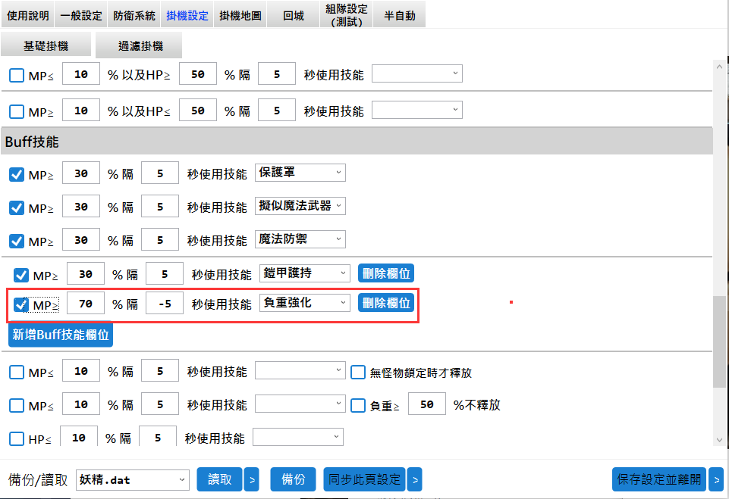Open skill dropdown in HP≤ row
Image resolution: width=729 pixels, height=499 pixels.
point(297,437)
